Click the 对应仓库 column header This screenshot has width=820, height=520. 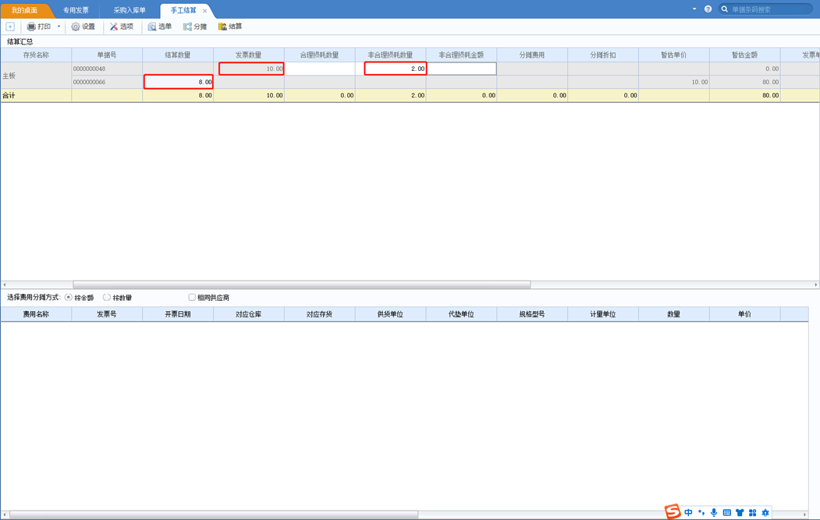pos(248,314)
